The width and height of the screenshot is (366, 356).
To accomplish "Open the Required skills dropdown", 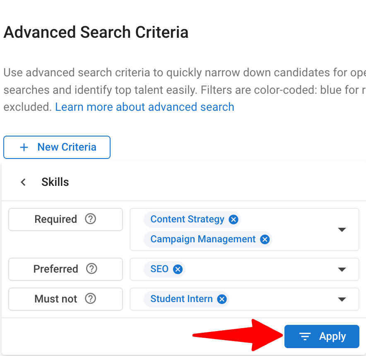I will click(342, 229).
